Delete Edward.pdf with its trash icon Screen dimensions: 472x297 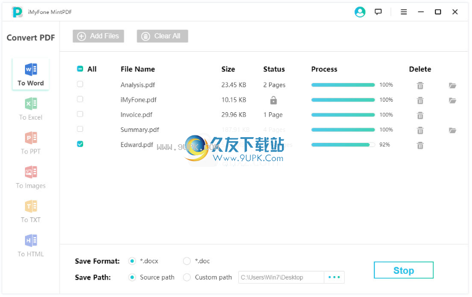pyautogui.click(x=420, y=145)
